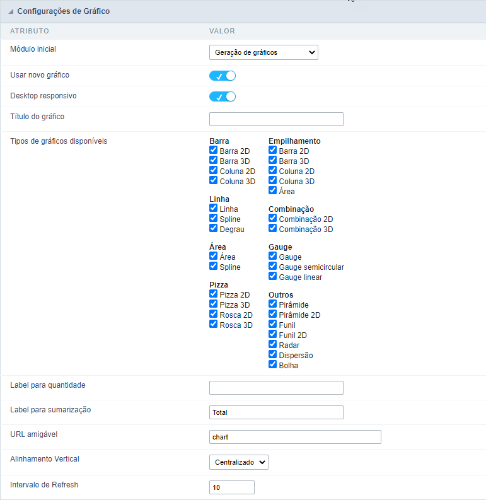Uncheck Combinação 2D checkbox
Image resolution: width=486 pixels, height=500 pixels.
pos(273,218)
